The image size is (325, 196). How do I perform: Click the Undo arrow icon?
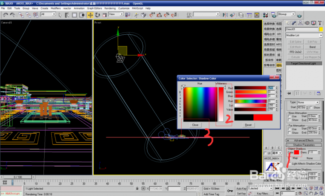click(5, 15)
